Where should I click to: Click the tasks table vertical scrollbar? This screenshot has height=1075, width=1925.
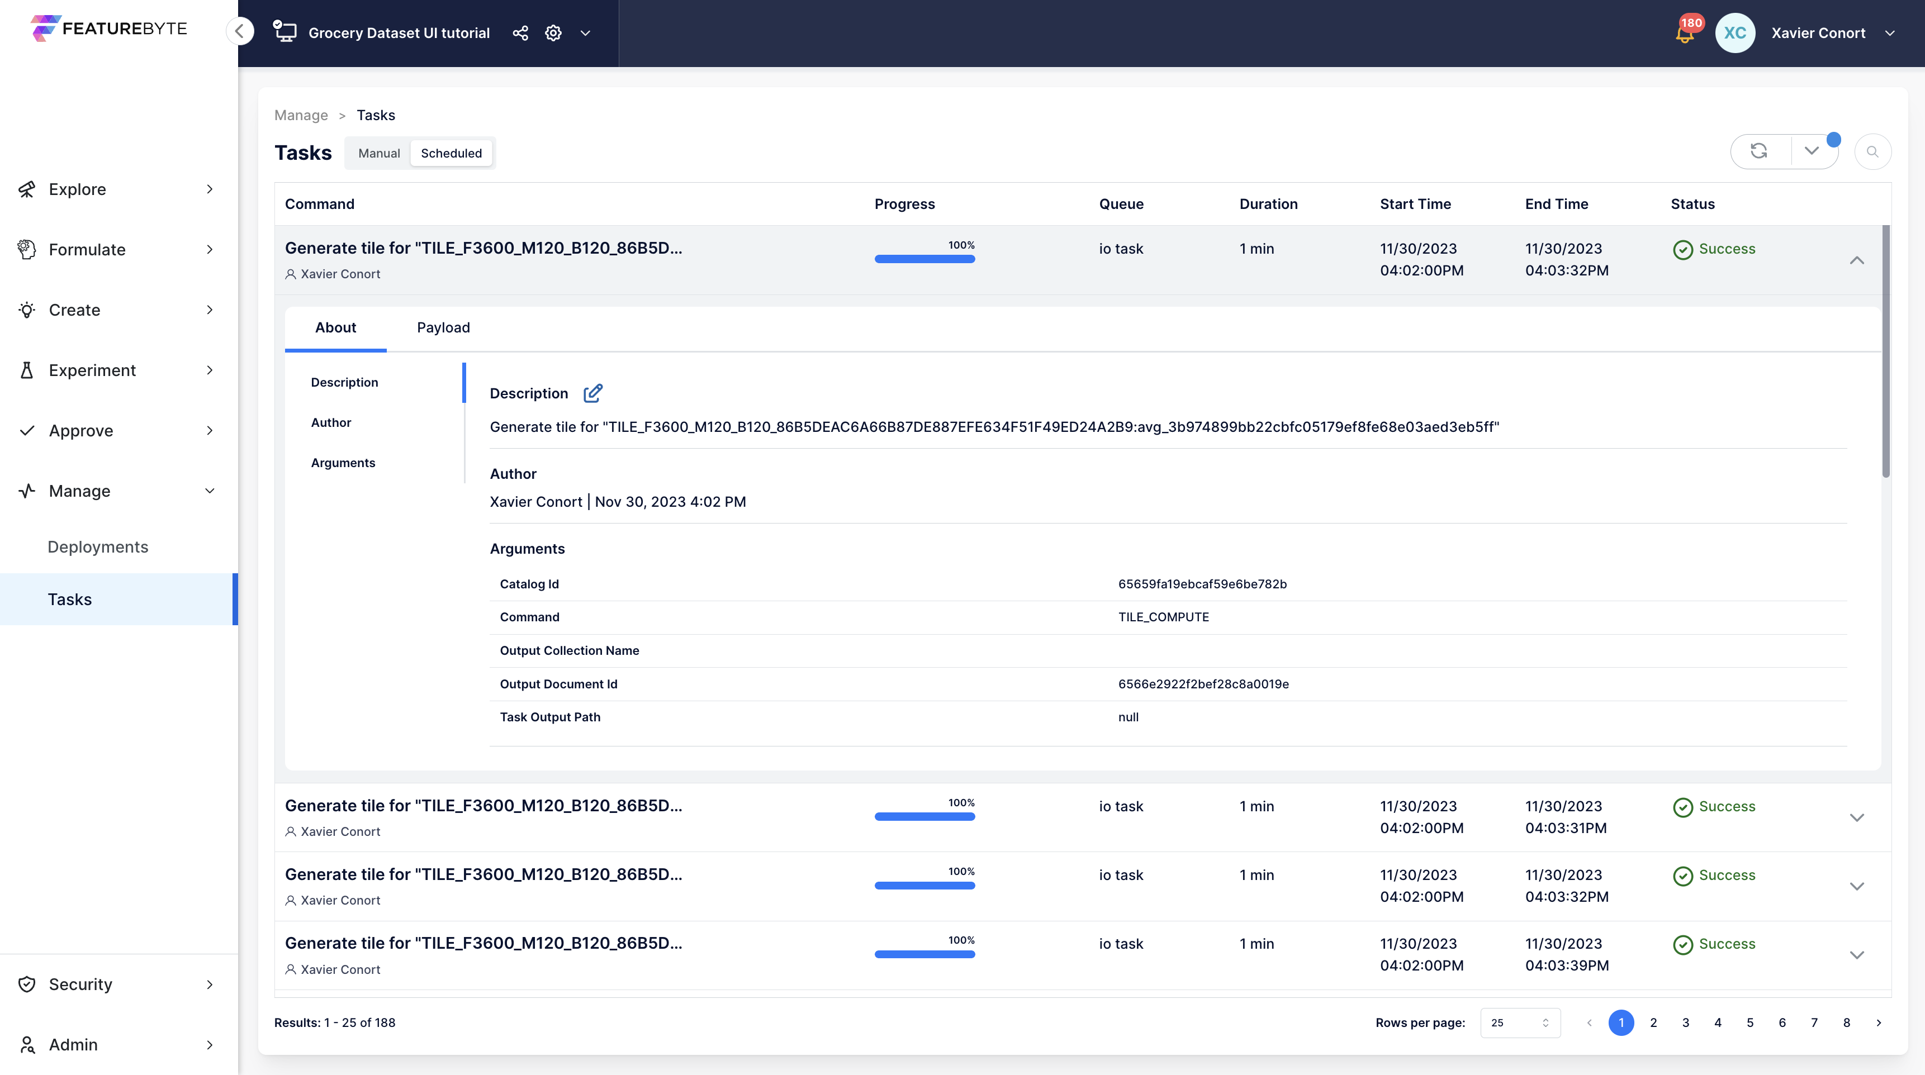coord(1886,351)
